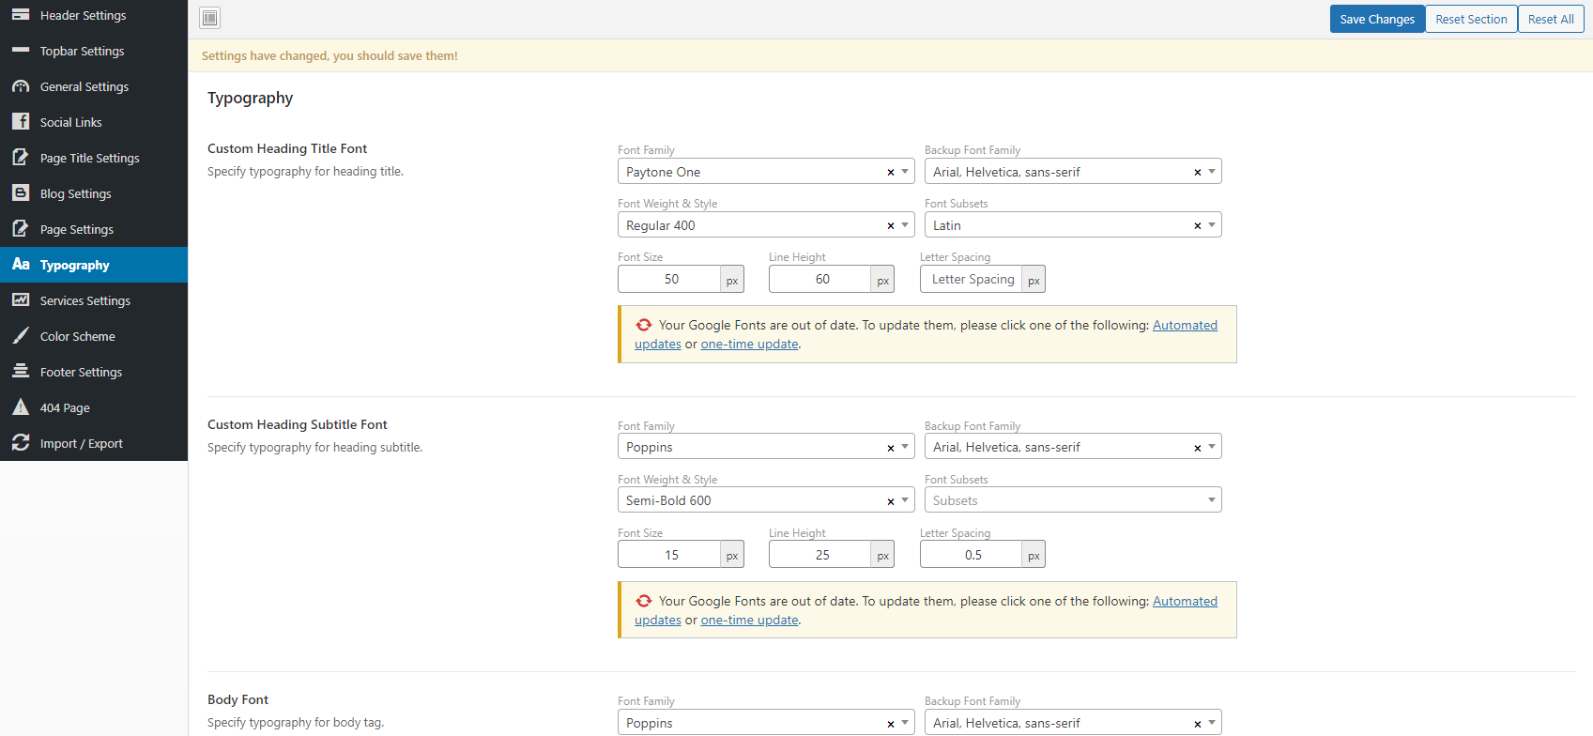Open the empty Subsets dropdown
This screenshot has height=736, width=1593.
click(1073, 500)
